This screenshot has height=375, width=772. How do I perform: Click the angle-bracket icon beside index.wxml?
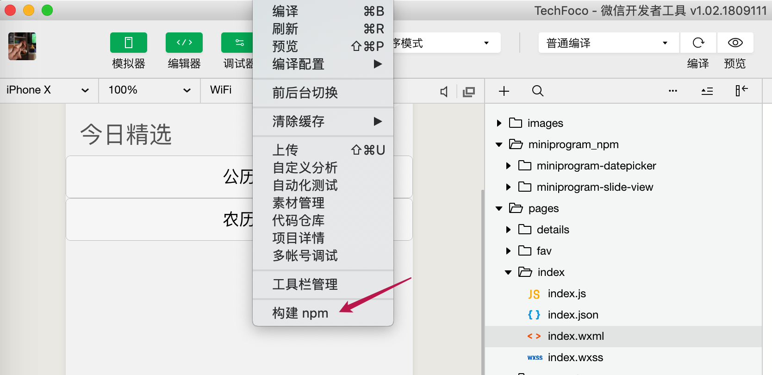click(x=534, y=336)
